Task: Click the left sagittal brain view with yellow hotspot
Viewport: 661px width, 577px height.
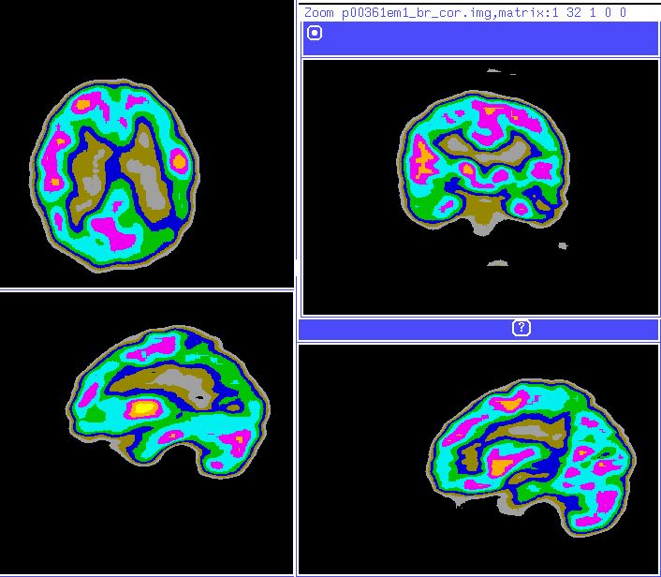Action: point(168,402)
